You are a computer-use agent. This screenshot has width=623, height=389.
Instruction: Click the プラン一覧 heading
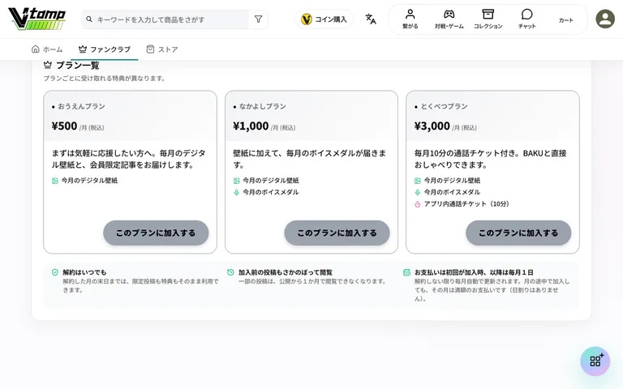78,65
